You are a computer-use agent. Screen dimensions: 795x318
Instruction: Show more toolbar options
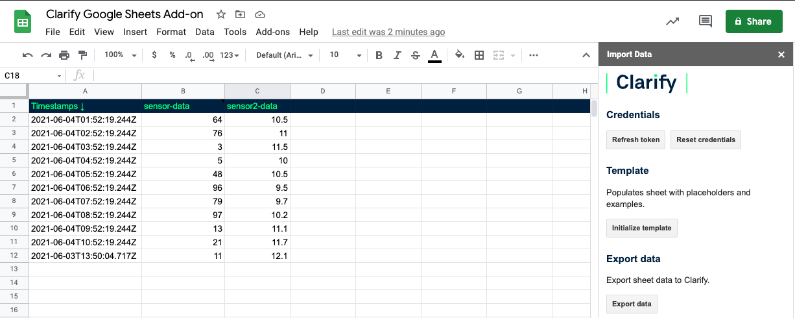[534, 55]
